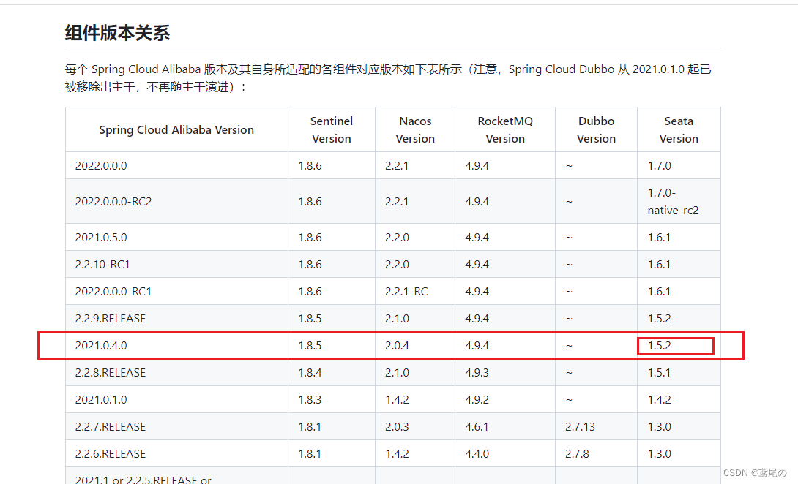Click the 组件版本关系 heading
The width and height of the screenshot is (798, 484).
118,33
